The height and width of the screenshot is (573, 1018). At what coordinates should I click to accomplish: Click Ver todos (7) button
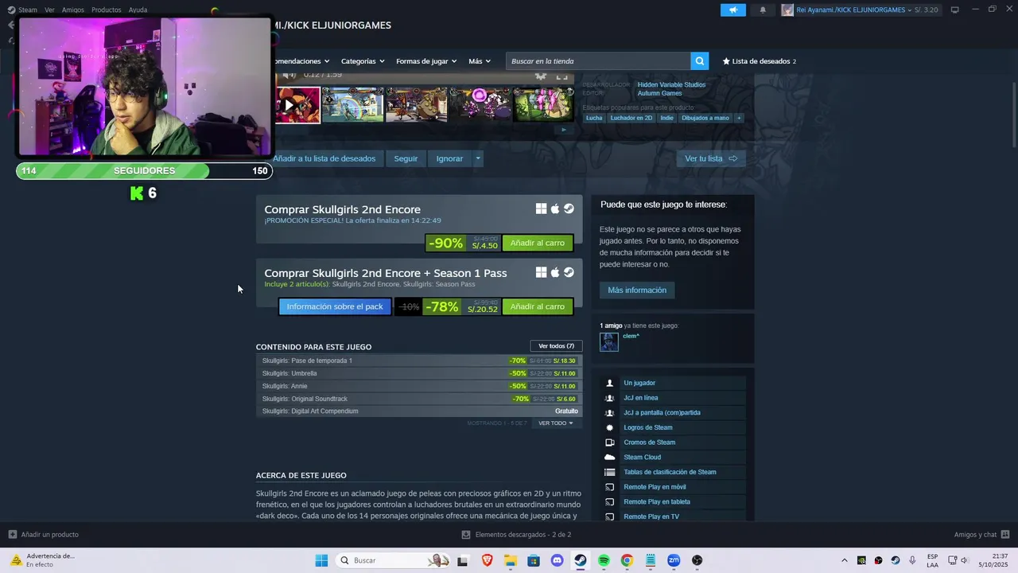coord(556,346)
